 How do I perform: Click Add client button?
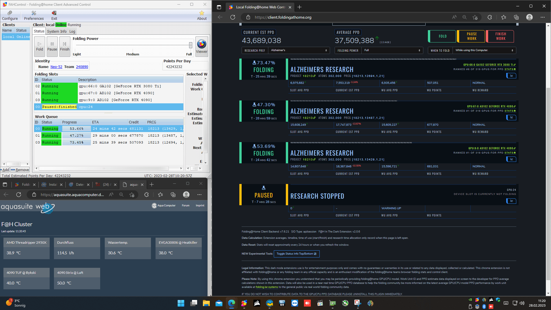tap(5, 170)
